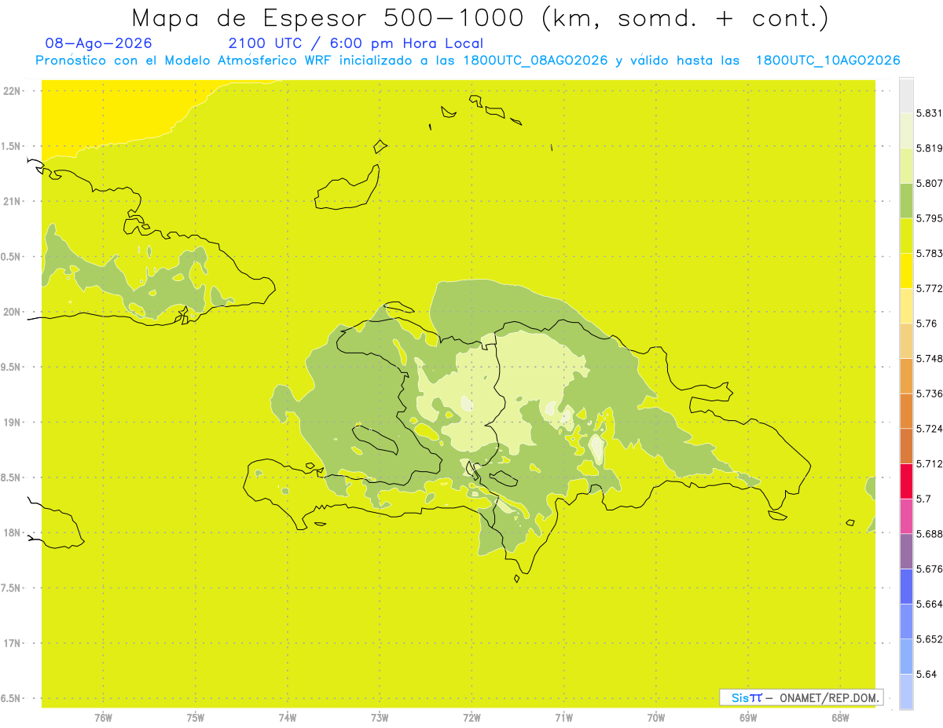This screenshot has width=943, height=728.
Task: Click the '70W' longitude label
Action: point(656,717)
